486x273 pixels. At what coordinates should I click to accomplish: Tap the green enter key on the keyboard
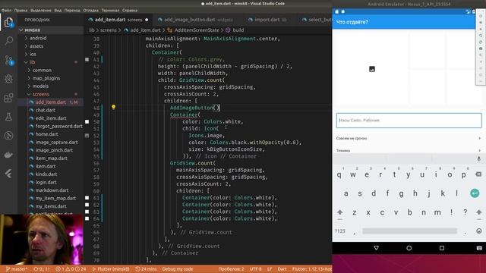tap(475, 193)
